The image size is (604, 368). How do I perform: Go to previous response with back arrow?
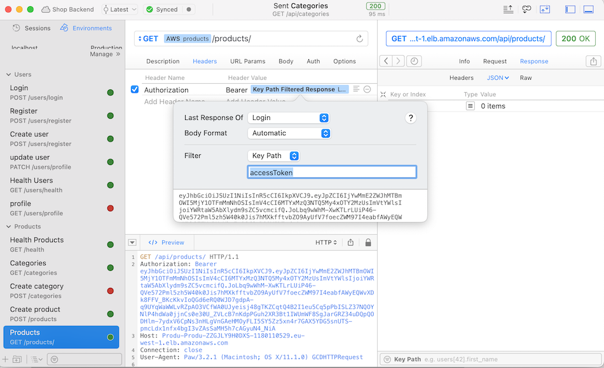(387, 61)
